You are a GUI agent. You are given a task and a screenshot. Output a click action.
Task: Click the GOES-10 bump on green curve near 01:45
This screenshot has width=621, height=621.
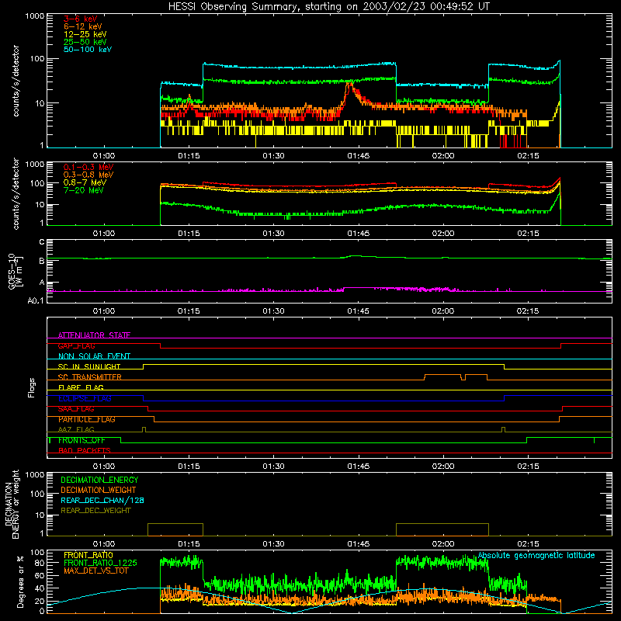pos(356,256)
